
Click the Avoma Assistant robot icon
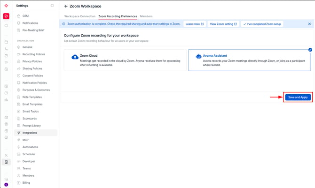(x=198, y=56)
